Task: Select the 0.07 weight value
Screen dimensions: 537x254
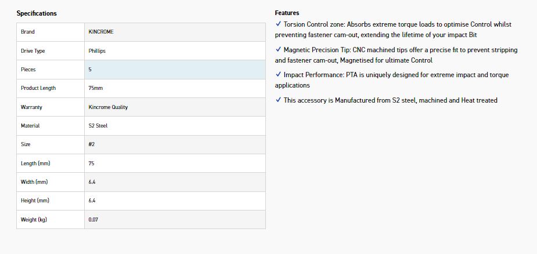Action: tap(93, 220)
